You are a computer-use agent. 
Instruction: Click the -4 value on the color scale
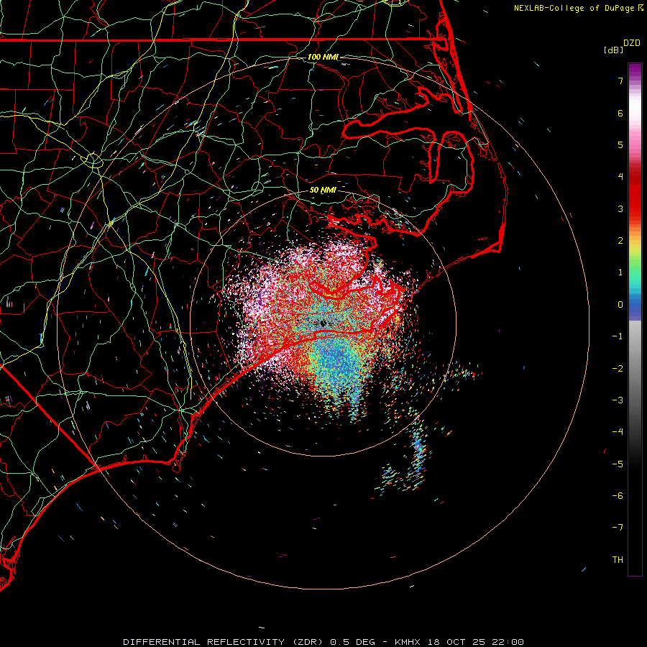[618, 432]
